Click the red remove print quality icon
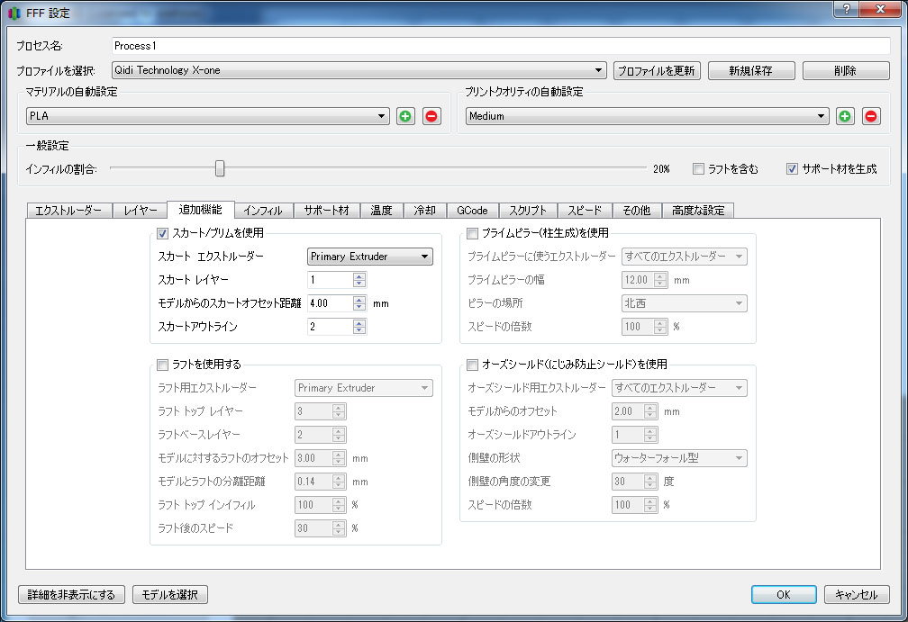The width and height of the screenshot is (908, 622). [871, 116]
